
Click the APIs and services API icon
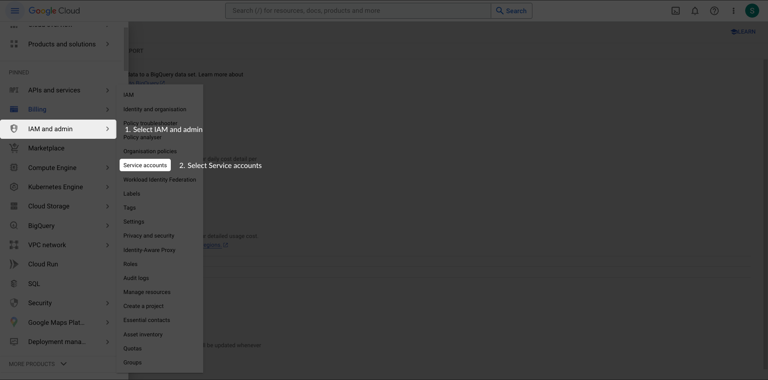(x=14, y=90)
